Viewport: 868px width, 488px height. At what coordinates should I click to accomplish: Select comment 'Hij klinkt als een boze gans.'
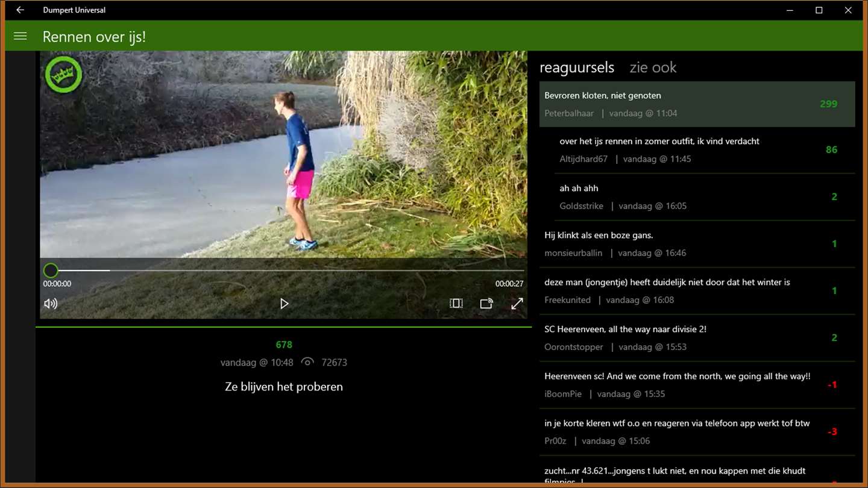(697, 244)
